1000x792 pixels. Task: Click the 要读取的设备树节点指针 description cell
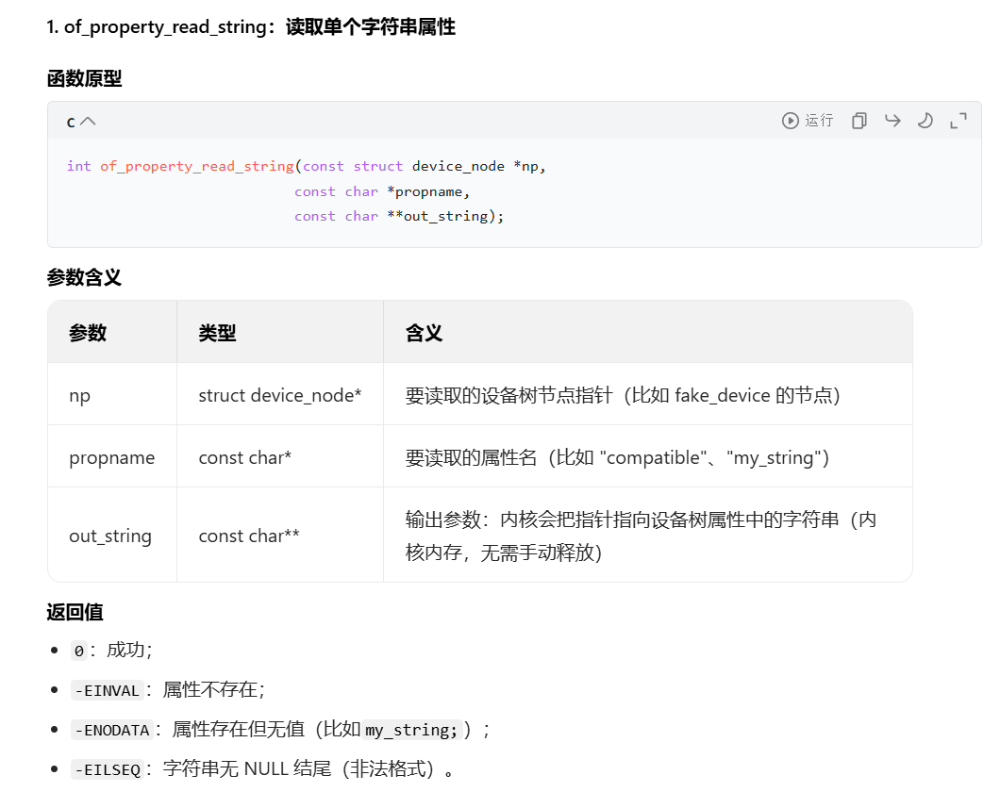648,394
